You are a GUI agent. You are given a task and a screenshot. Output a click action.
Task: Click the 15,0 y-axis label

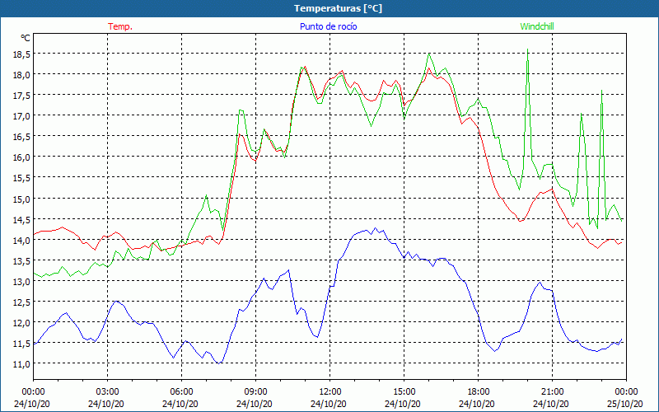click(22, 199)
